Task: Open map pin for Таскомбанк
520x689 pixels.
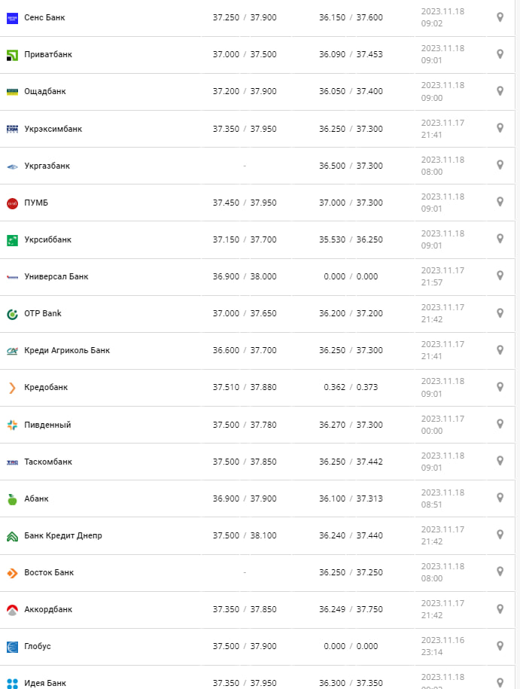Action: pos(500,461)
